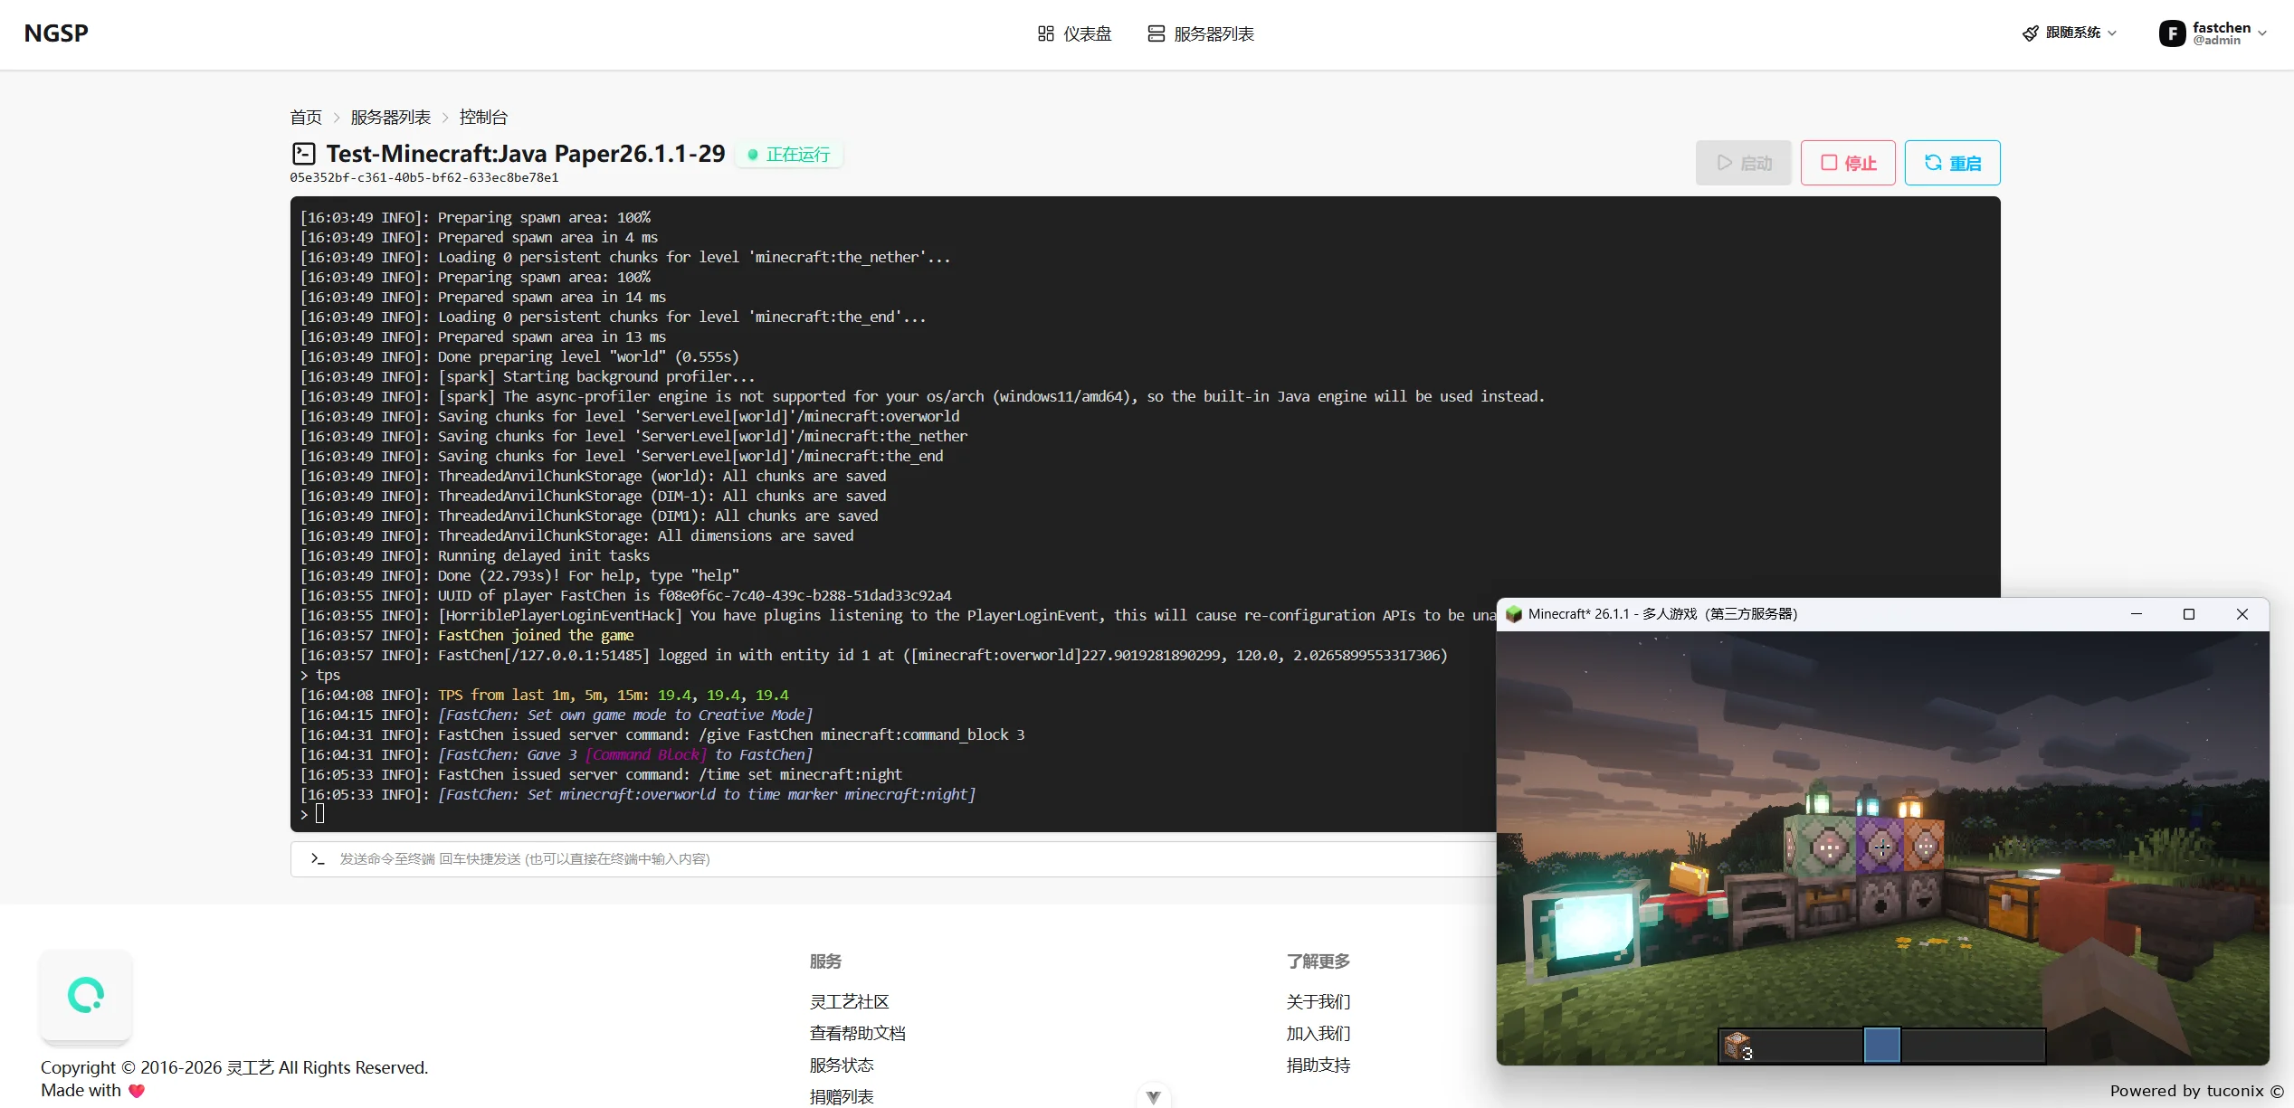The image size is (2294, 1108).
Task: Click the terminal prompt icon in command input
Action: pos(317,858)
